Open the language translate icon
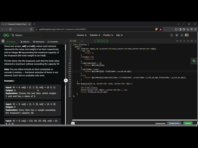The height and width of the screenshot is (148, 198). click(x=171, y=35)
